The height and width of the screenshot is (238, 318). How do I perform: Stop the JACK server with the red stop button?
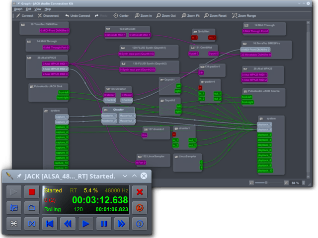(32, 192)
